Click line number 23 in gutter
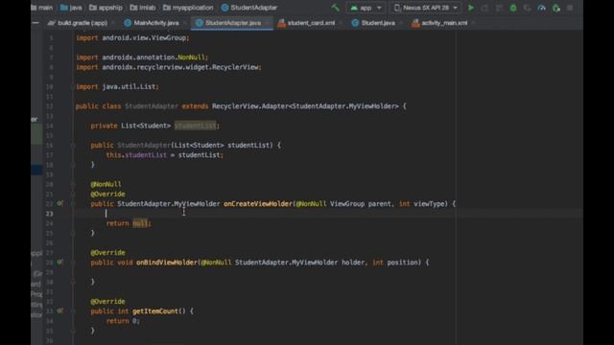 tap(49, 214)
